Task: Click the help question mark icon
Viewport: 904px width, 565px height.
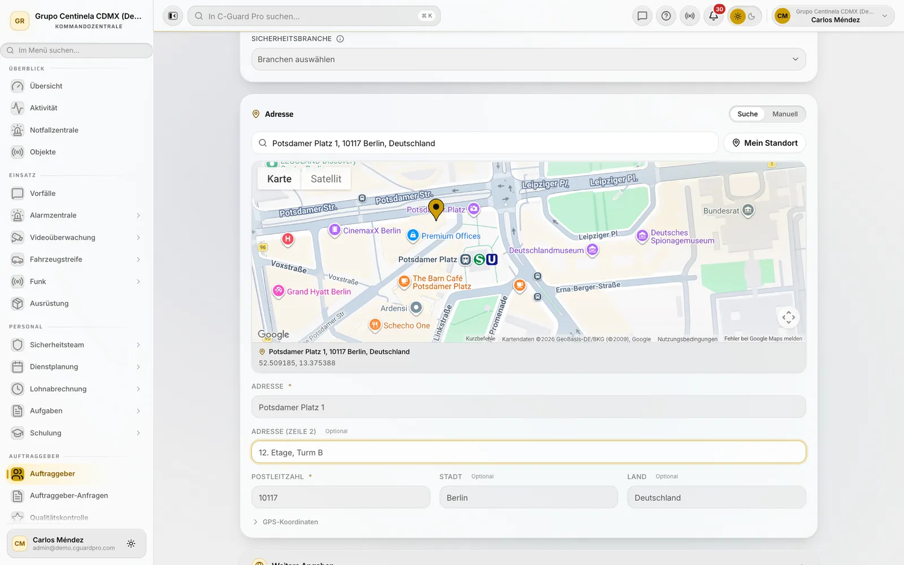Action: coord(666,16)
